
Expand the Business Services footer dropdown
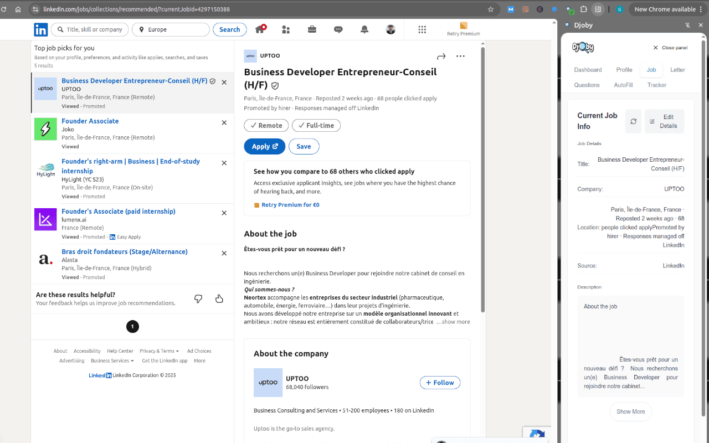click(x=112, y=360)
